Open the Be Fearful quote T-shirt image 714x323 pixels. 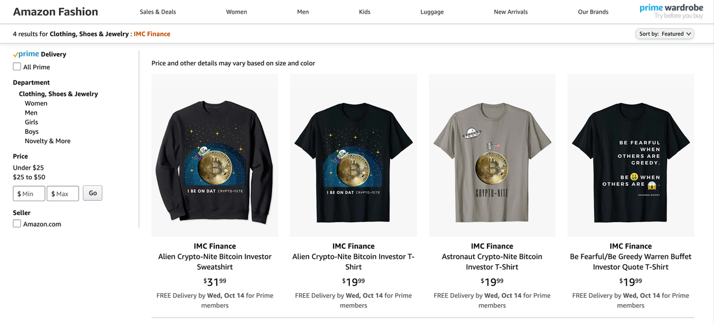coord(630,155)
